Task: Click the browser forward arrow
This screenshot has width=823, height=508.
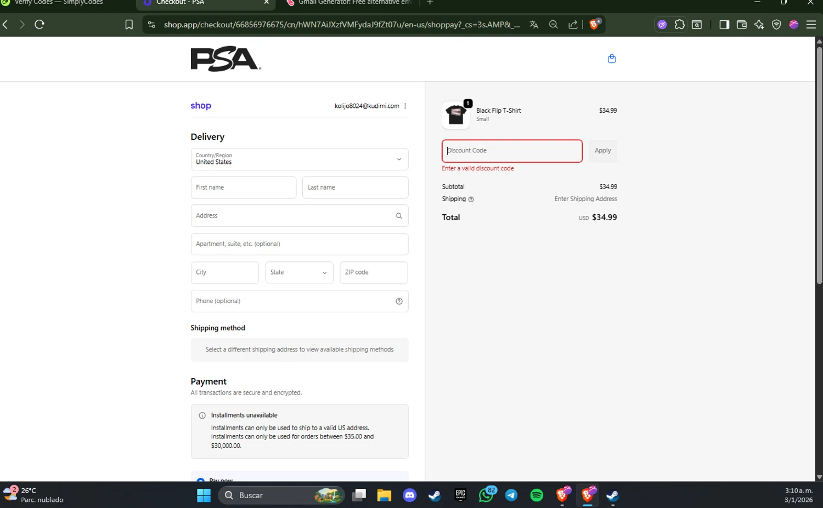Action: pos(22,24)
